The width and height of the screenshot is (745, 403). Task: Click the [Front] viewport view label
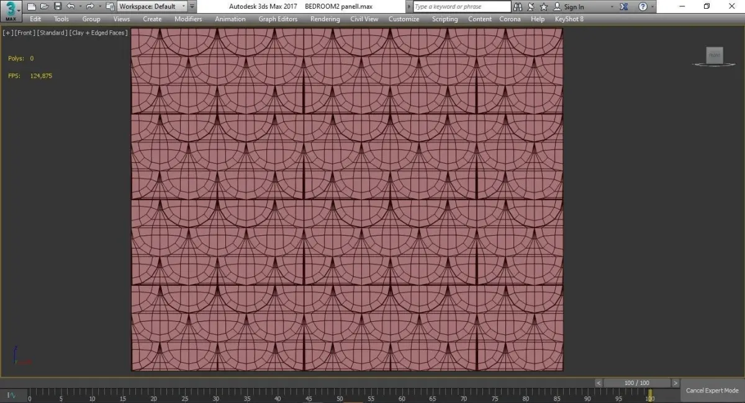tap(24, 33)
